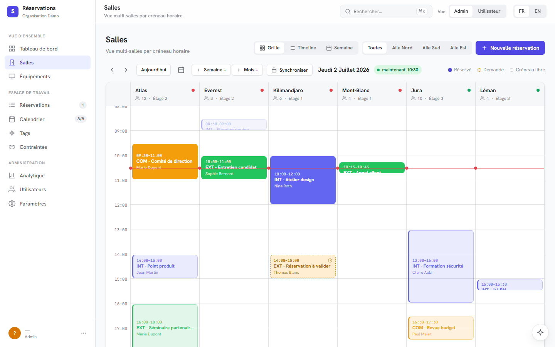The height and width of the screenshot is (347, 555).
Task: Open Utilisateurs administration page
Action: (x=47, y=189)
